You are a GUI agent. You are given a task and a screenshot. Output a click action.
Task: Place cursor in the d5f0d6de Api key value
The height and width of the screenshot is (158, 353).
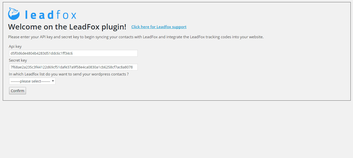(42, 53)
